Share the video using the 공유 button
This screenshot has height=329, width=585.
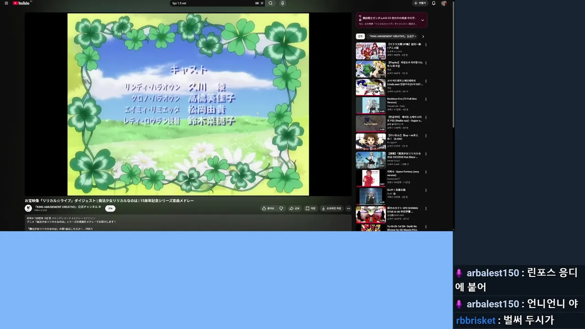click(x=294, y=208)
